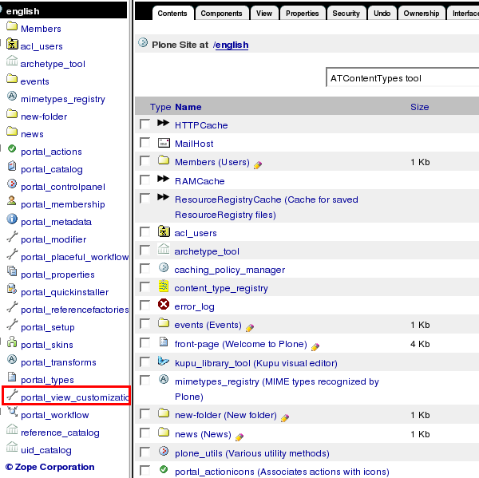This screenshot has height=478, width=479.
Task: Sort contents by the Name column
Action: (x=188, y=107)
